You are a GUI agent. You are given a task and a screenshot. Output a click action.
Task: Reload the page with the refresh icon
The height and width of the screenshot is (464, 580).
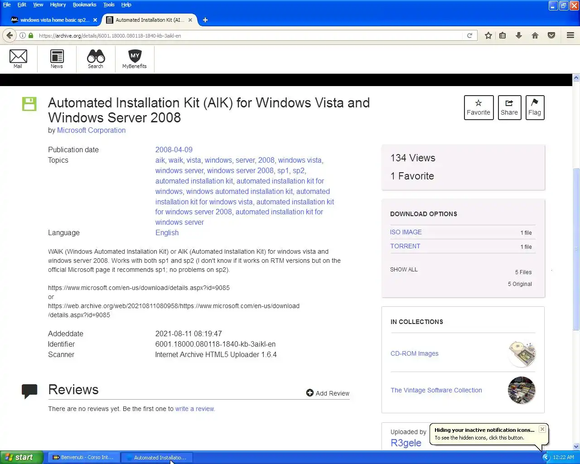tap(470, 35)
